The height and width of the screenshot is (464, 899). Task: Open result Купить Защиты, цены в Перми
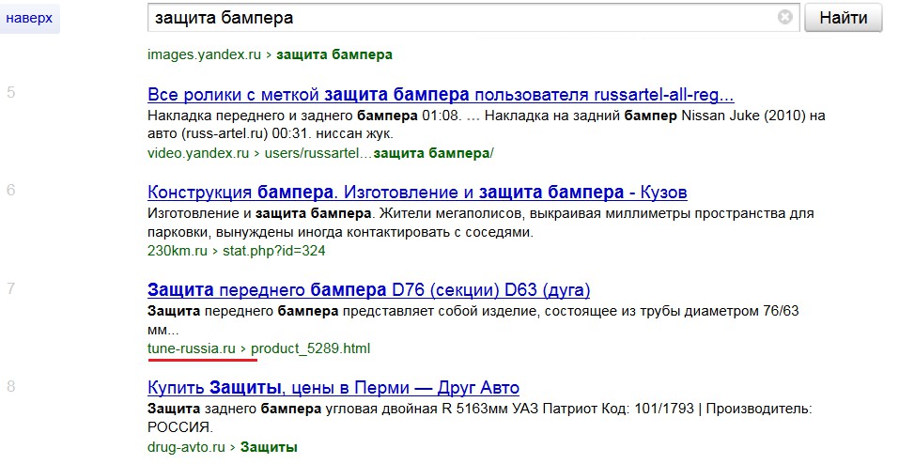333,388
